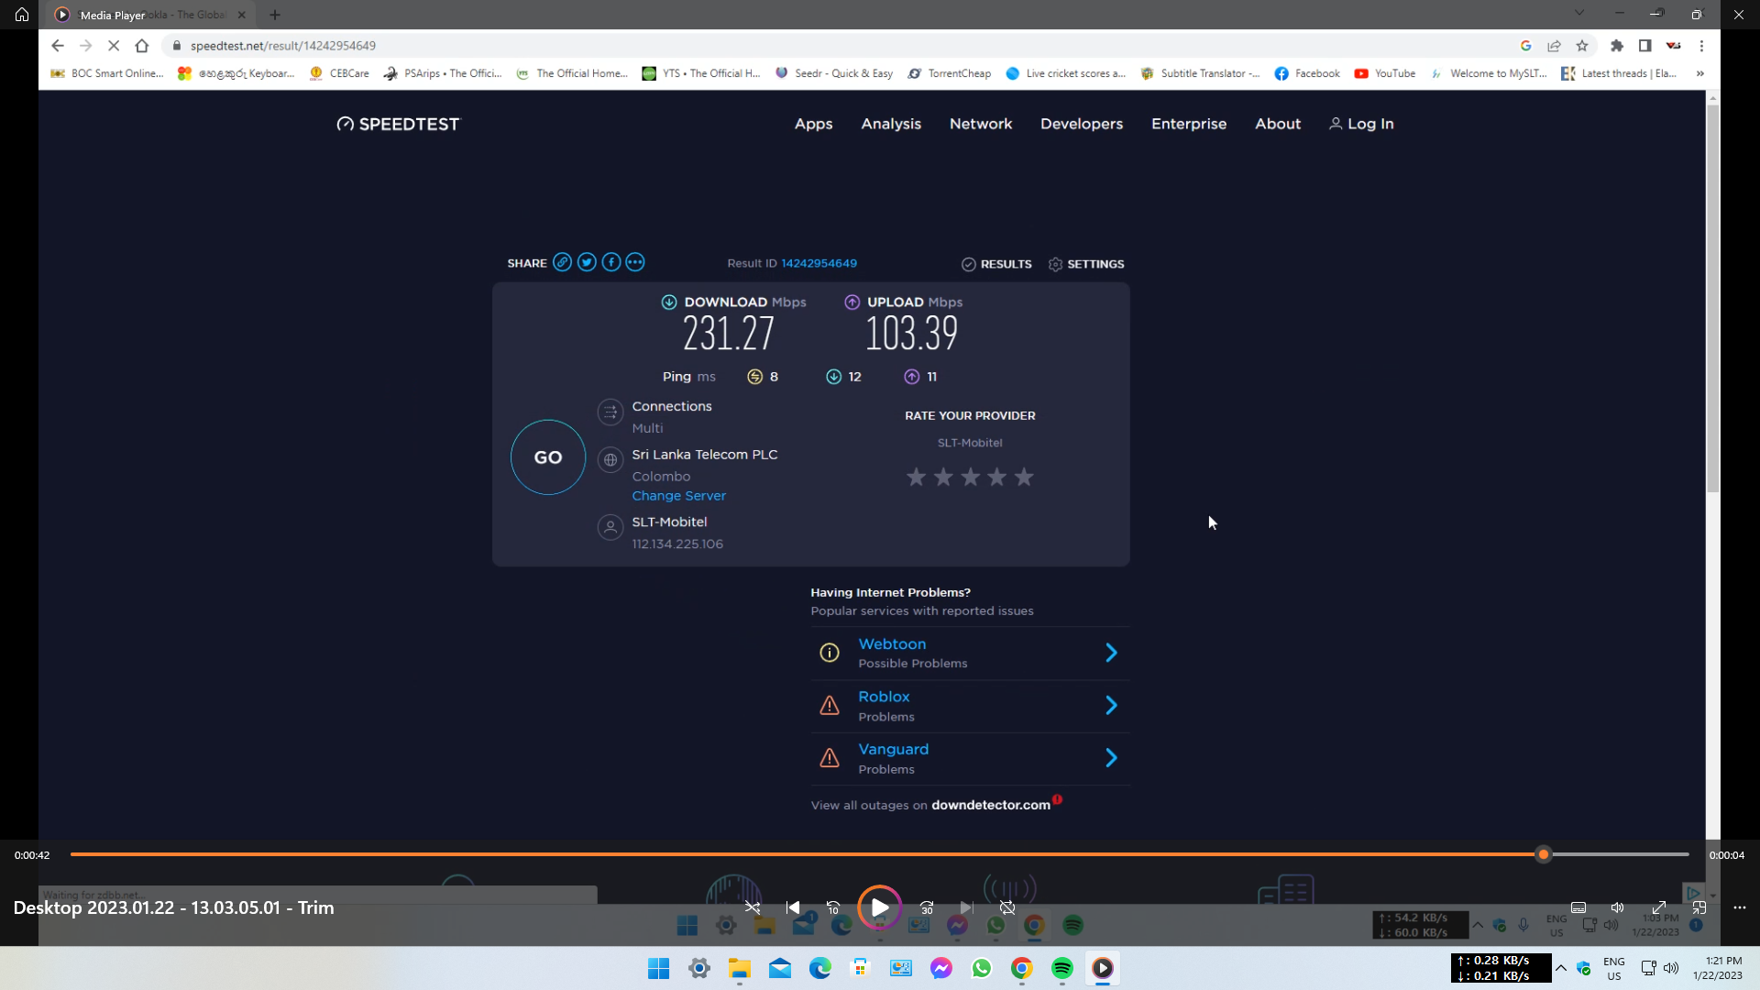Open the new tab plus button

(x=275, y=15)
